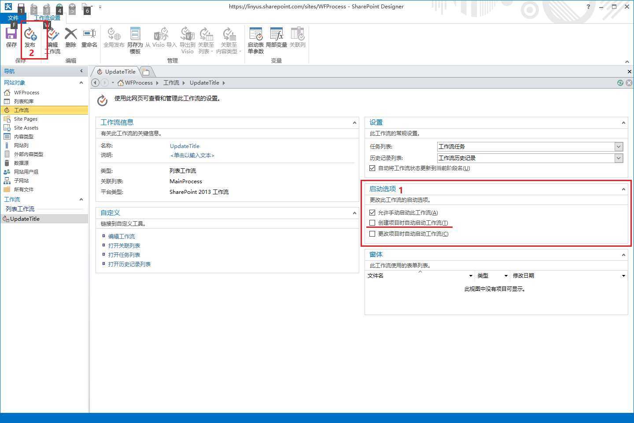Enable 创建项目时自动启动工作流 checkbox

(x=372, y=223)
